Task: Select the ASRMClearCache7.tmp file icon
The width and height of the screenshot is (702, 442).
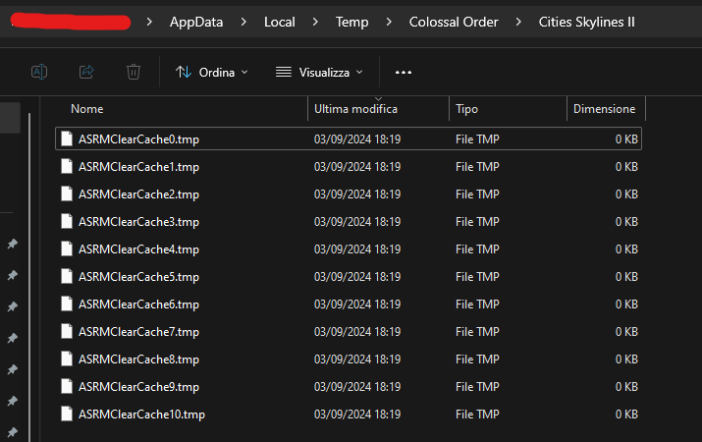Action: (x=67, y=331)
